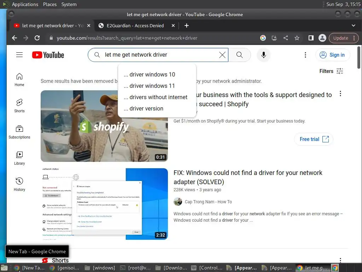Switch to Control taskbar window
Image resolution: width=362 pixels, height=272 pixels.
click(206, 268)
